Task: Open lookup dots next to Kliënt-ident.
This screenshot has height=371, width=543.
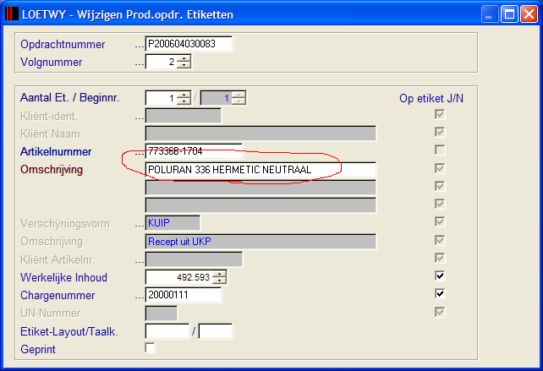Action: click(140, 118)
